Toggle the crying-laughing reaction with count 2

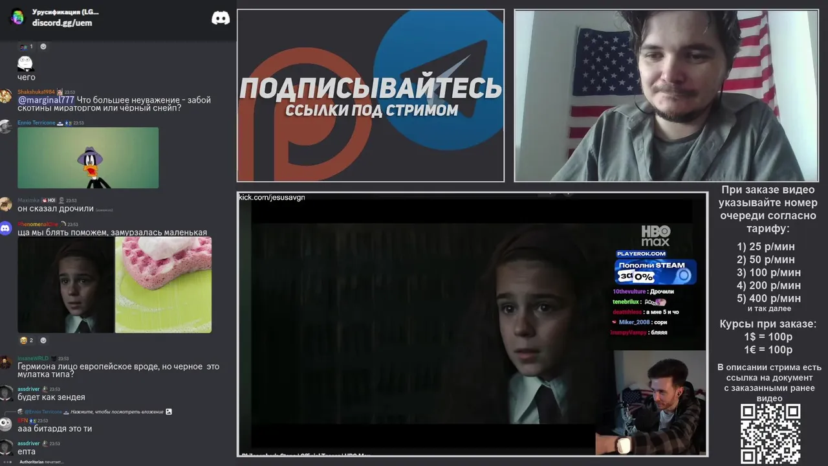coord(27,340)
